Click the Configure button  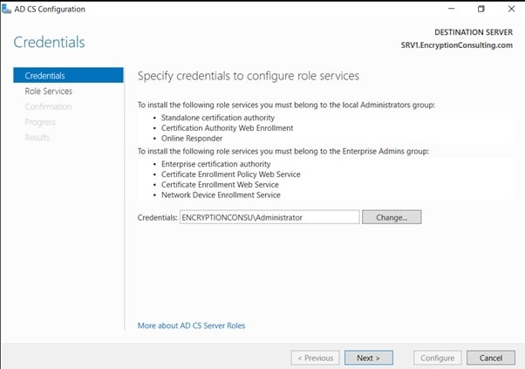[x=437, y=358]
